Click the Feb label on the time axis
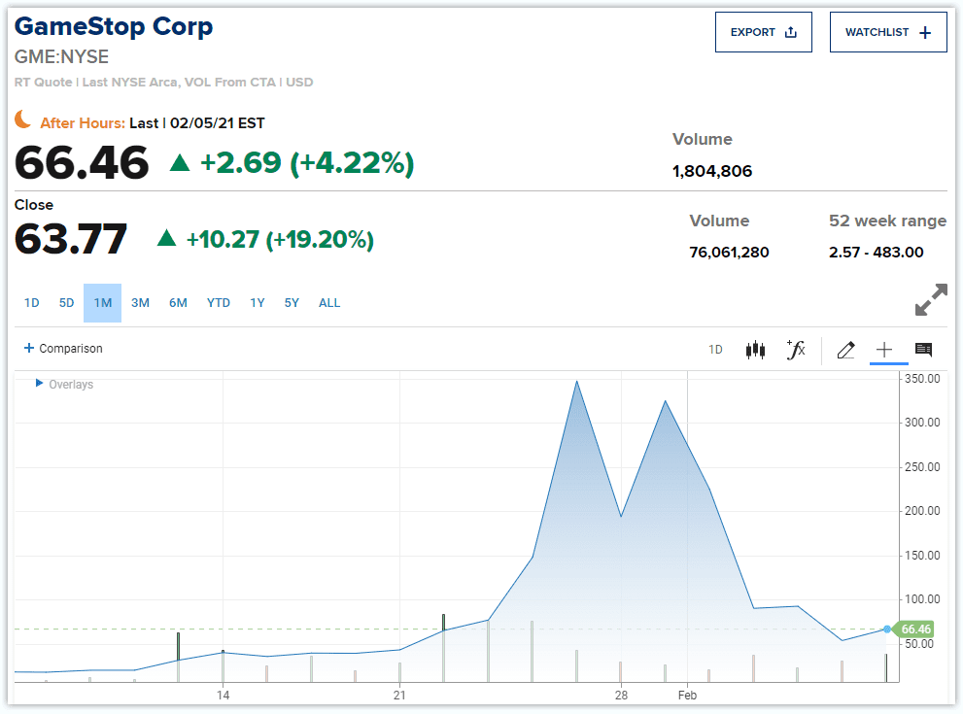This screenshot has height=714, width=963. pyautogui.click(x=687, y=695)
